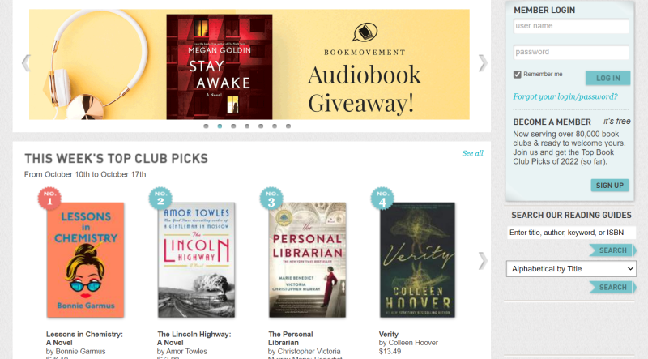Image resolution: width=648 pixels, height=359 pixels.
Task: Select the second banner pagination dot
Action: [x=220, y=126]
